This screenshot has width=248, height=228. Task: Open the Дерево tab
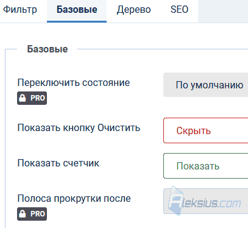point(133,10)
